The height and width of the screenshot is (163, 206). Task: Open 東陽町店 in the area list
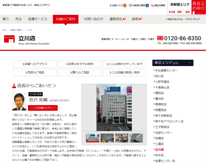[161, 104]
